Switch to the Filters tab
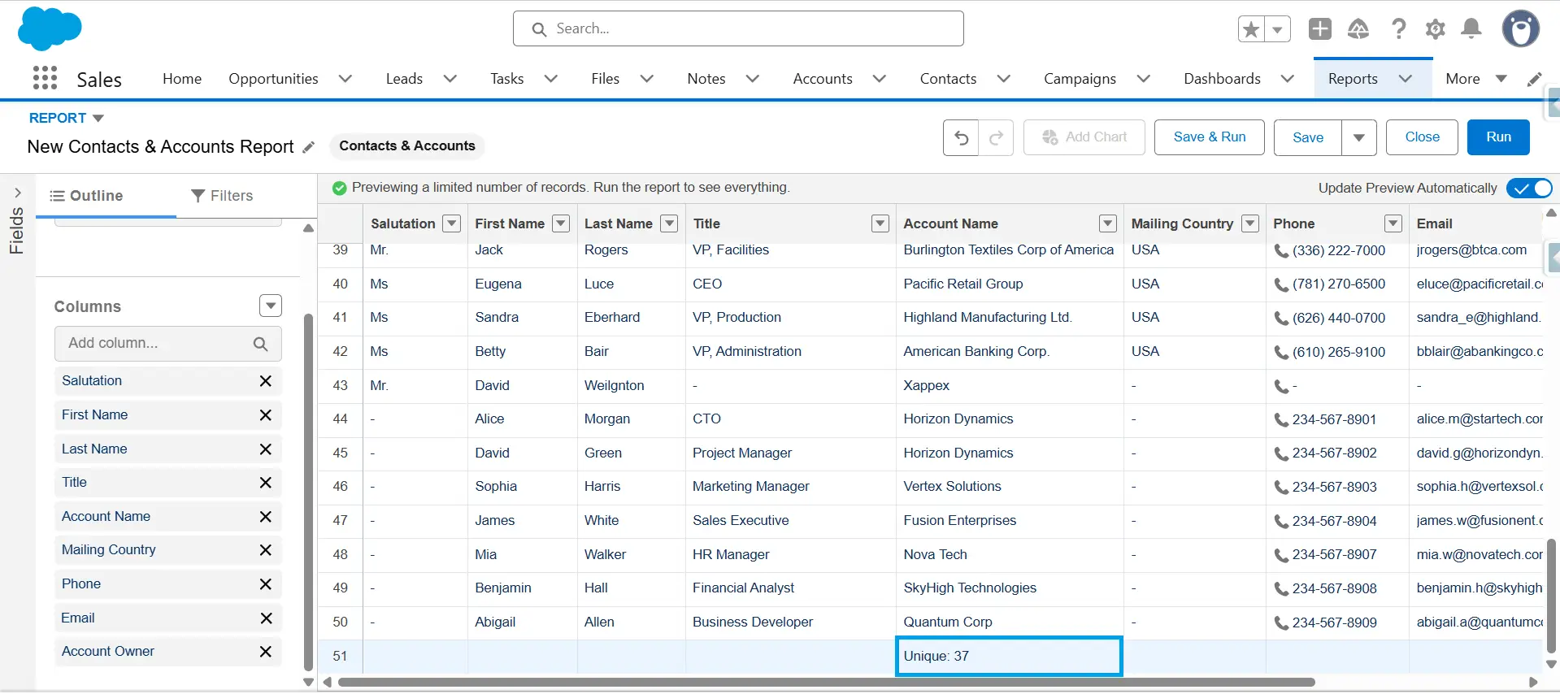Viewport: 1560px width, 694px height. (x=222, y=196)
